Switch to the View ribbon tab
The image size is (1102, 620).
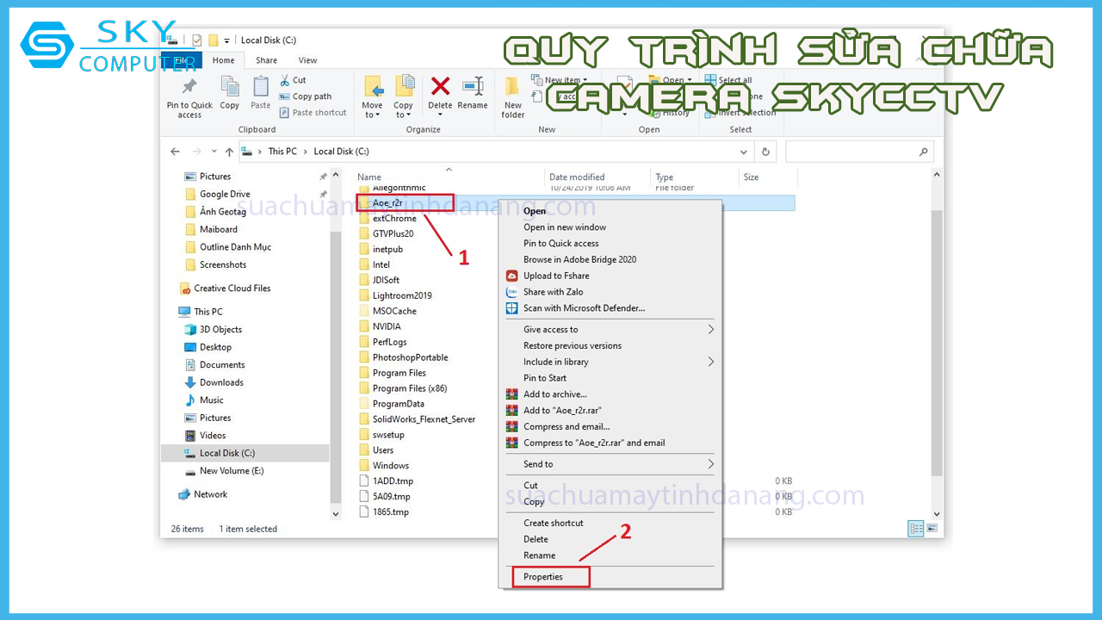(x=307, y=60)
